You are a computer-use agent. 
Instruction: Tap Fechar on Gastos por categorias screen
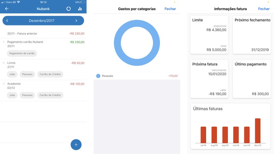pyautogui.click(x=170, y=9)
